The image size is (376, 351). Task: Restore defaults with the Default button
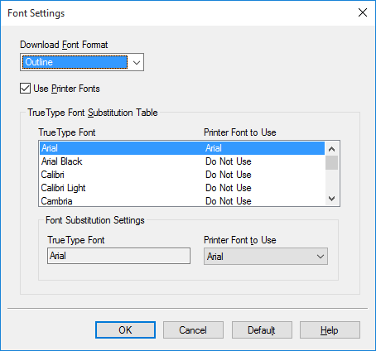click(x=262, y=330)
